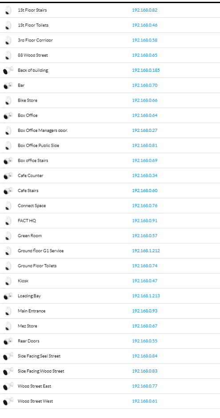Screen dimensions: 220x418
Task: Open IP link 192.168.0.93 for Main Entrance
Action: [x=145, y=311]
